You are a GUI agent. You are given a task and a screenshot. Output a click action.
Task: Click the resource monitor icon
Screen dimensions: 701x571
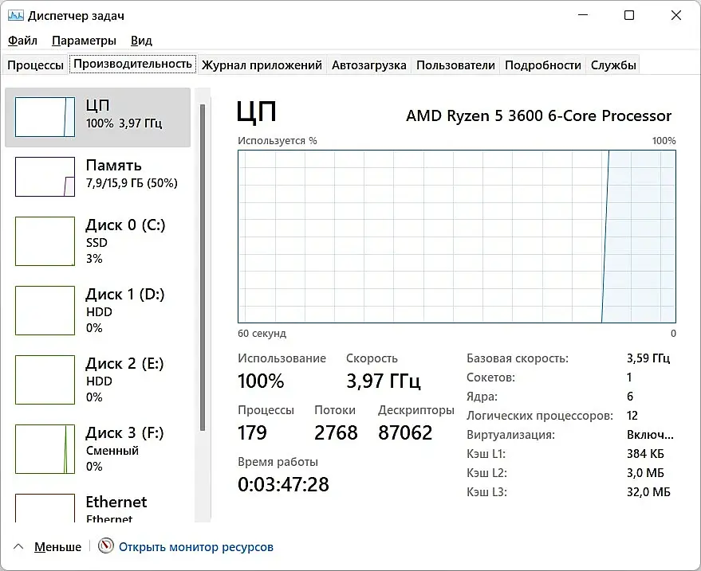106,546
